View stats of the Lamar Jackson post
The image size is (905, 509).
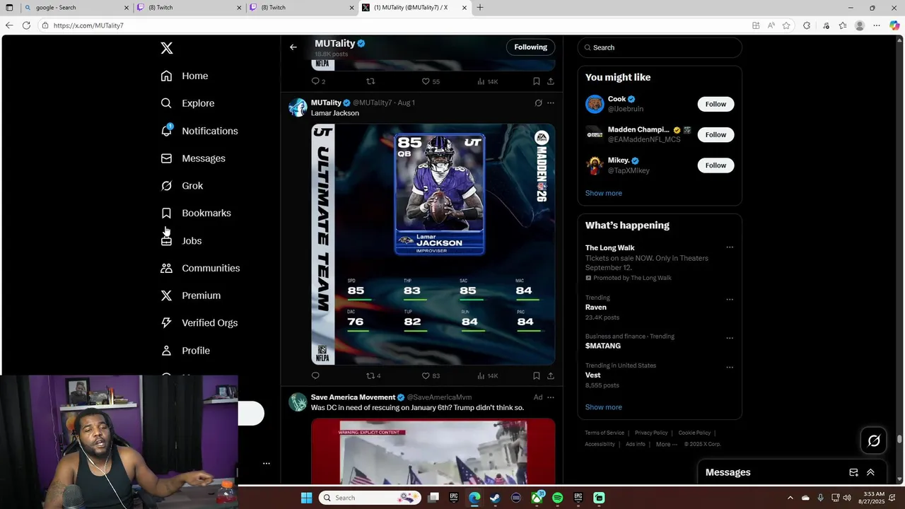click(x=488, y=375)
